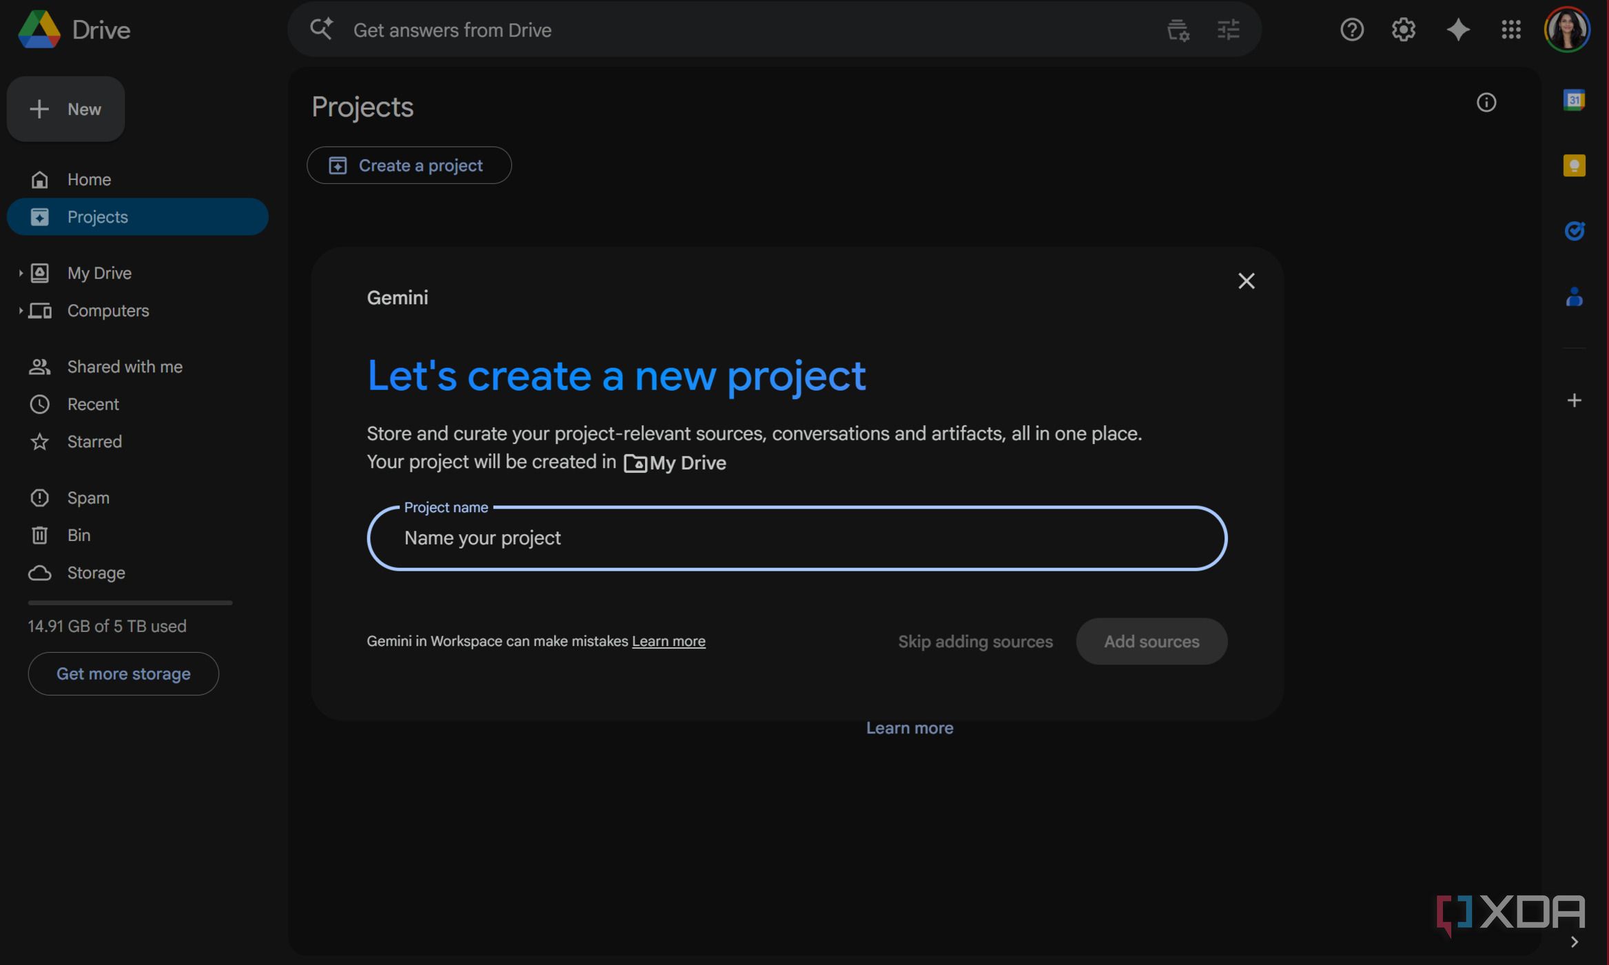Screen dimensions: 1609x965
Task: Click the Add sources button
Action: click(1151, 642)
